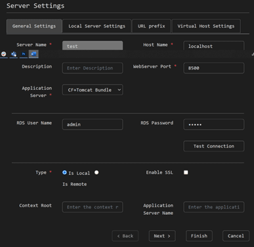
Task: Select the Is Local radio button
Action: pyautogui.click(x=64, y=172)
